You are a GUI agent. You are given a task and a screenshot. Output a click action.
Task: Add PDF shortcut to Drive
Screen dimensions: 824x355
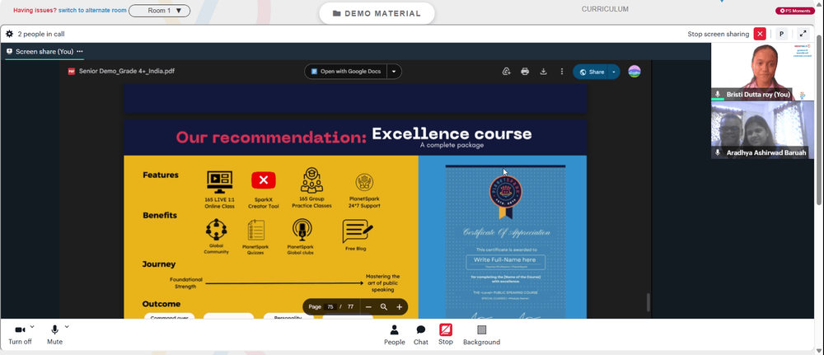click(x=507, y=72)
